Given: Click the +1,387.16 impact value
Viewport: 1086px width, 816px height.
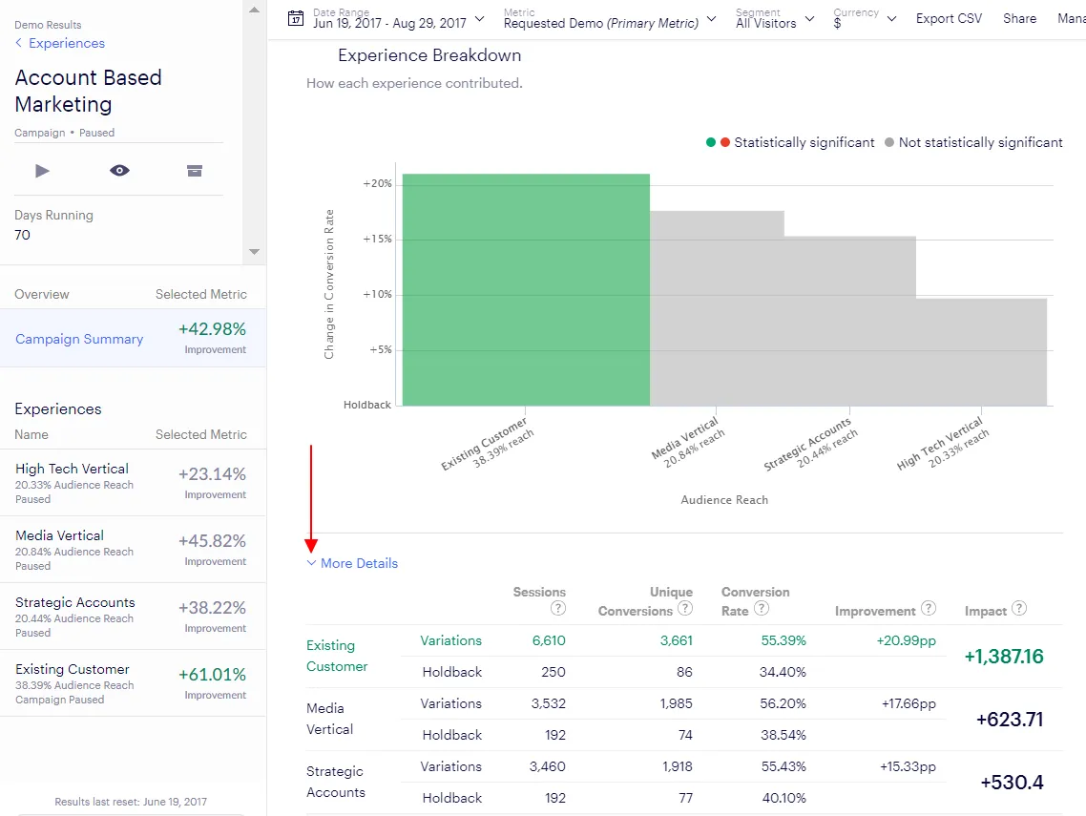Looking at the screenshot, I should click(x=1004, y=656).
